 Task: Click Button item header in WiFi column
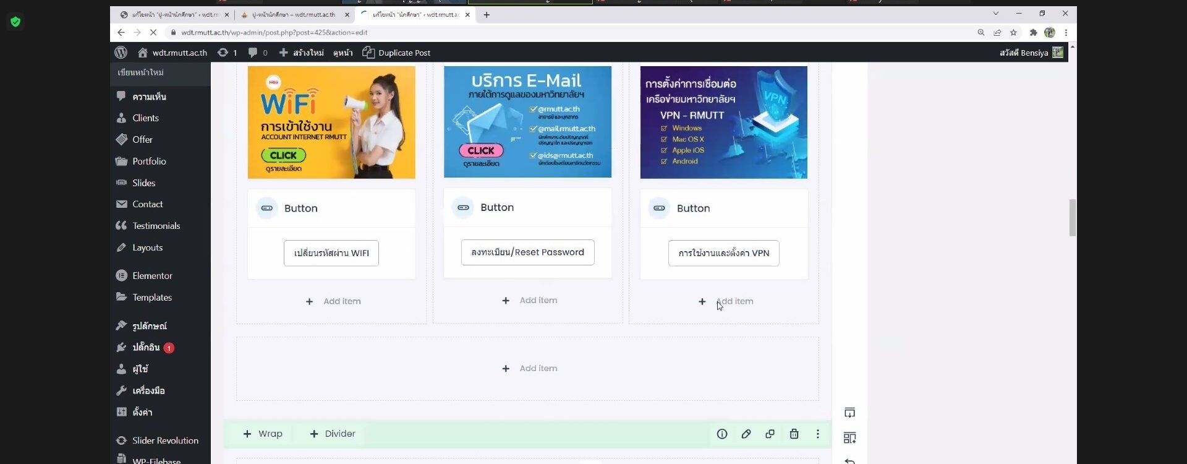[x=331, y=208]
